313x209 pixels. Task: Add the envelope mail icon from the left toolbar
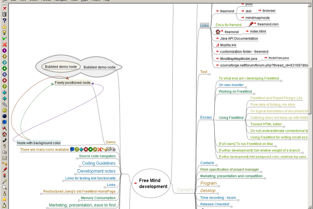pyautogui.click(x=4, y=158)
